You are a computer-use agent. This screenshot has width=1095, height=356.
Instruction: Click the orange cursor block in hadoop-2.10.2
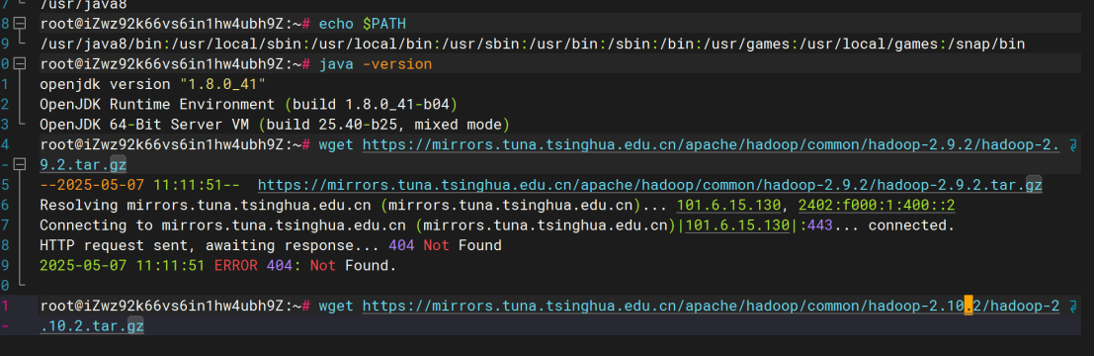coord(968,306)
